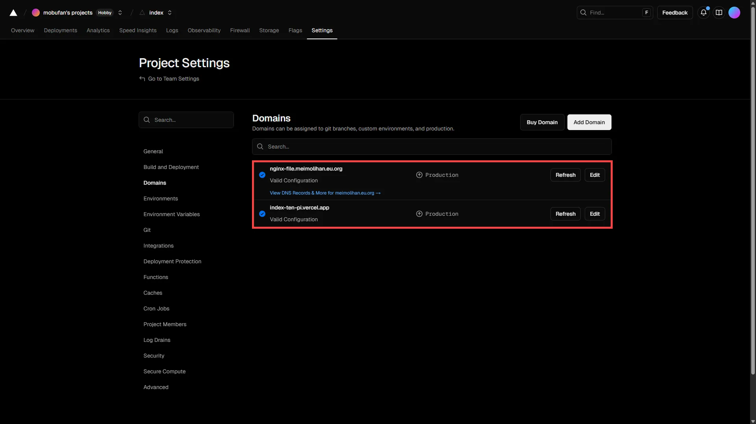Image resolution: width=756 pixels, height=424 pixels.
Task: Click the Go to Team Settings arrow icon
Action: click(x=142, y=79)
